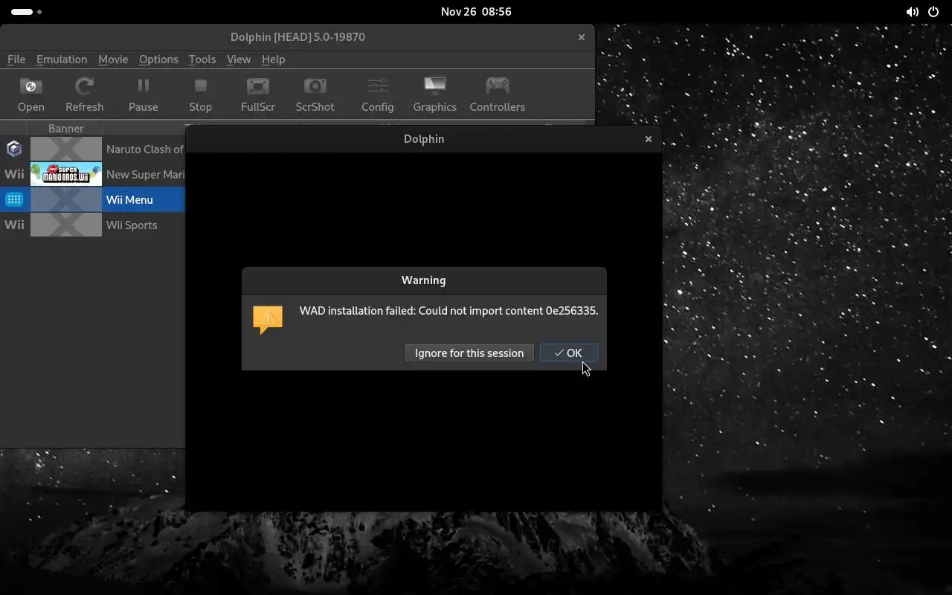This screenshot has height=595, width=952.
Task: Open the Options menu
Action: coord(158,59)
